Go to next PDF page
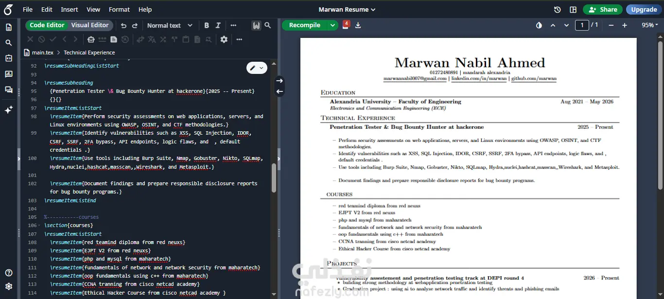This screenshot has width=664, height=299. pos(566,25)
